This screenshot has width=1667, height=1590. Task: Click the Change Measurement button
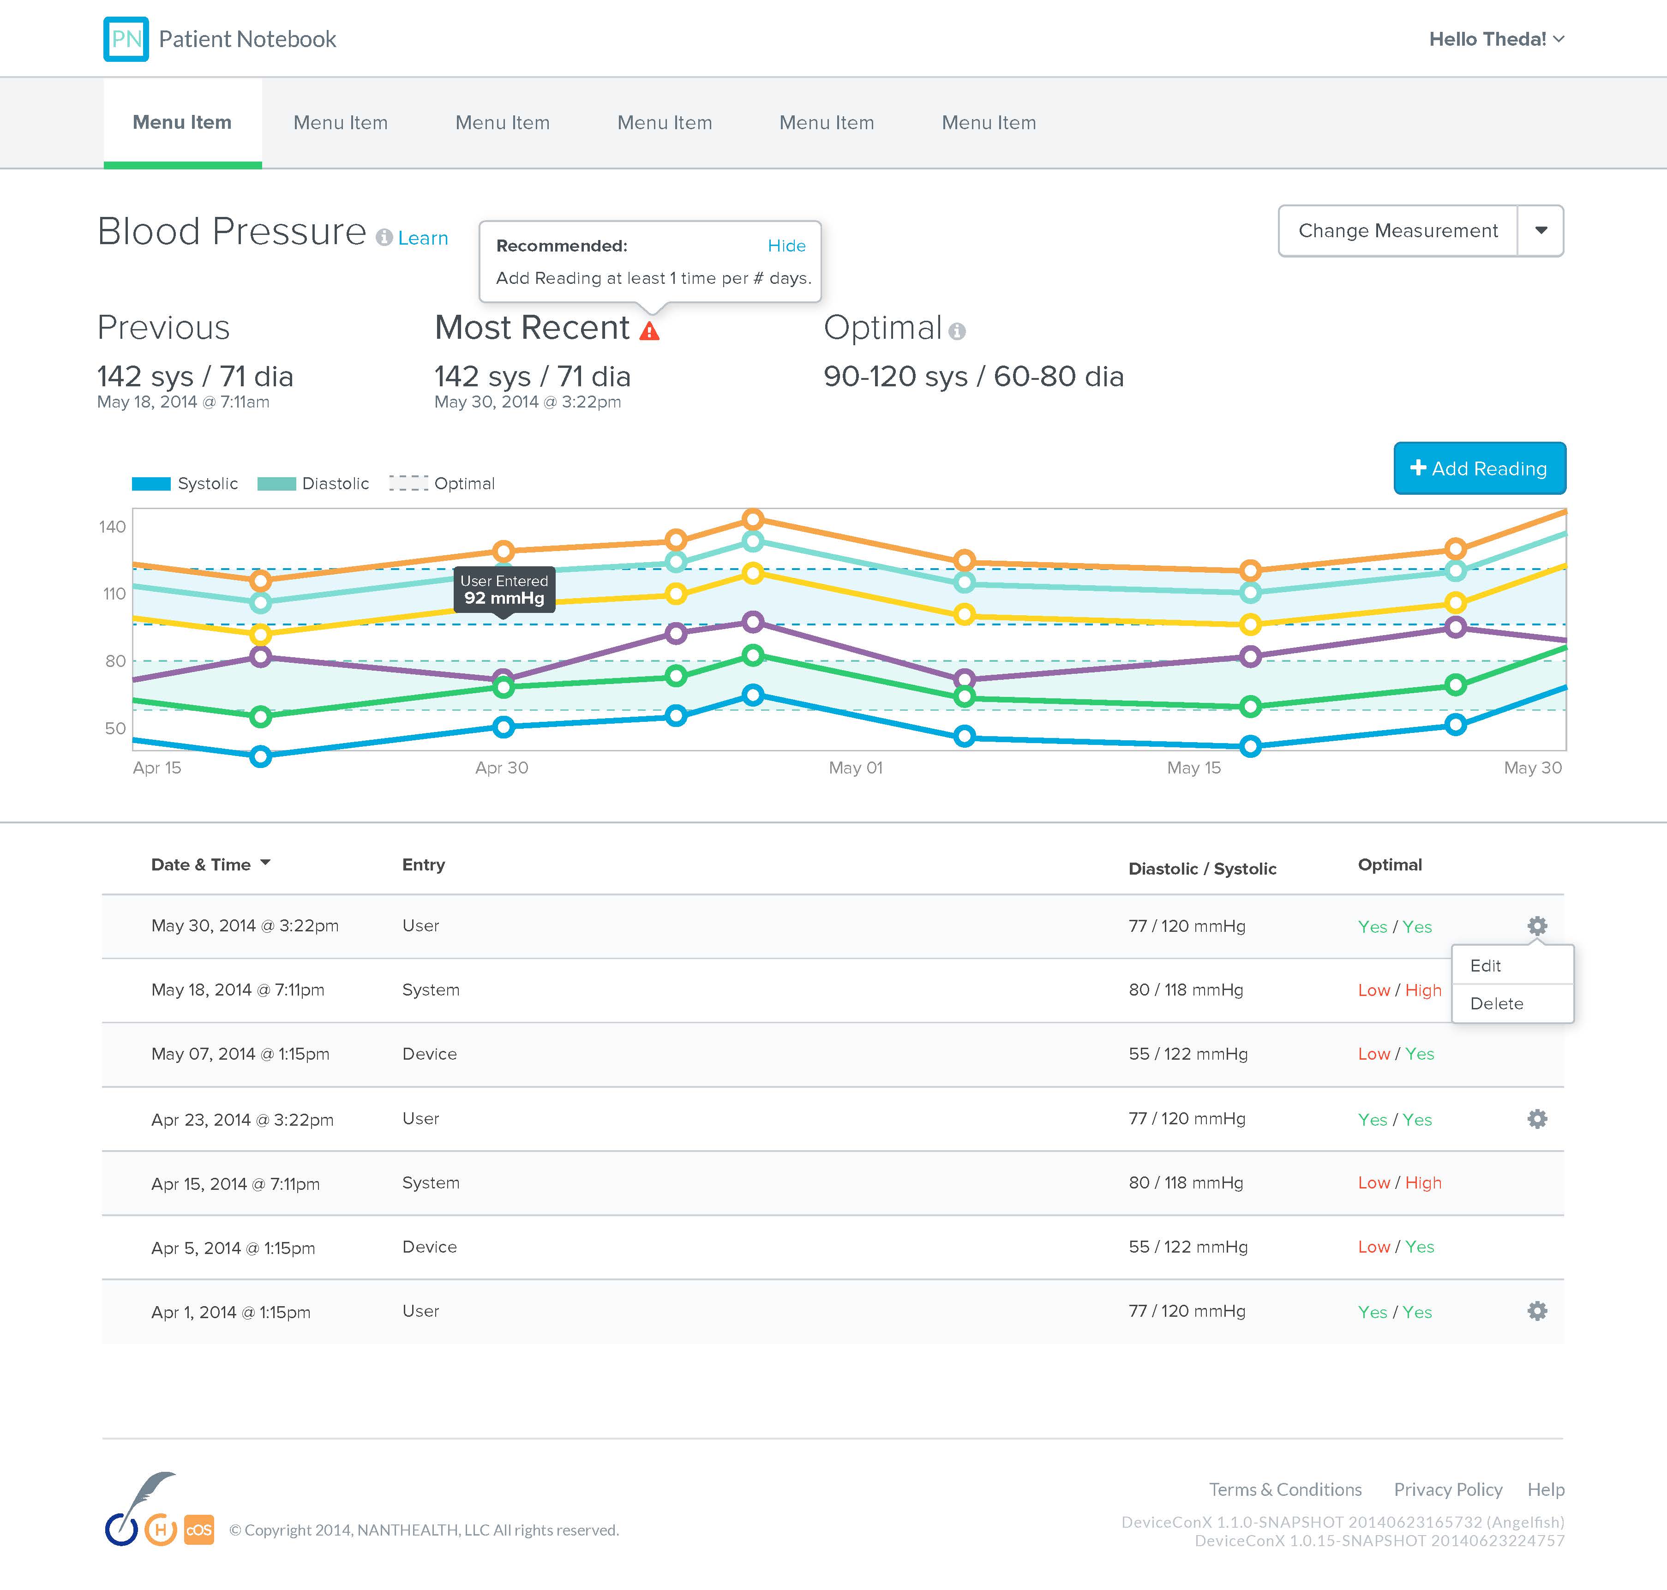coord(1397,230)
